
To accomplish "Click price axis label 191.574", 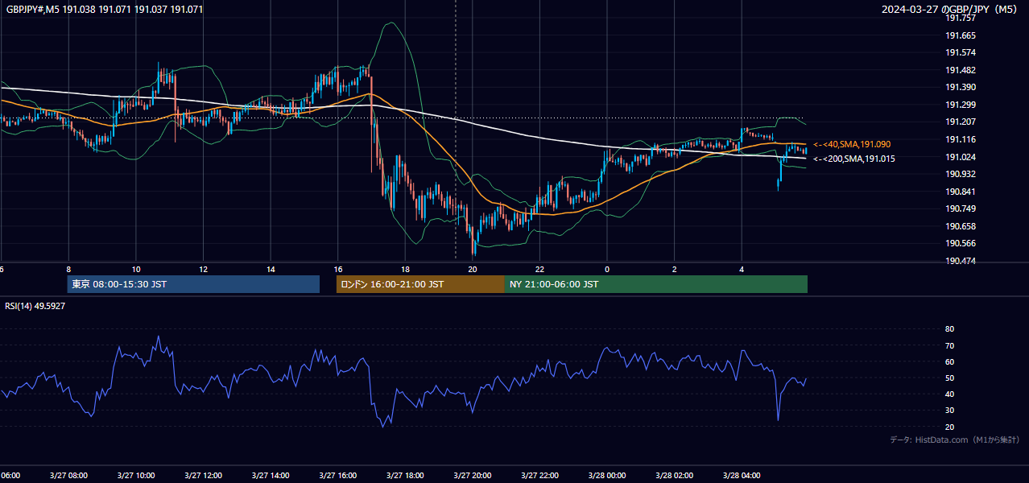I will (960, 52).
